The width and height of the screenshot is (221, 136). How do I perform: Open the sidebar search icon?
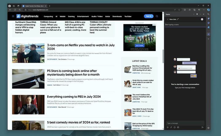(x=208, y=14)
